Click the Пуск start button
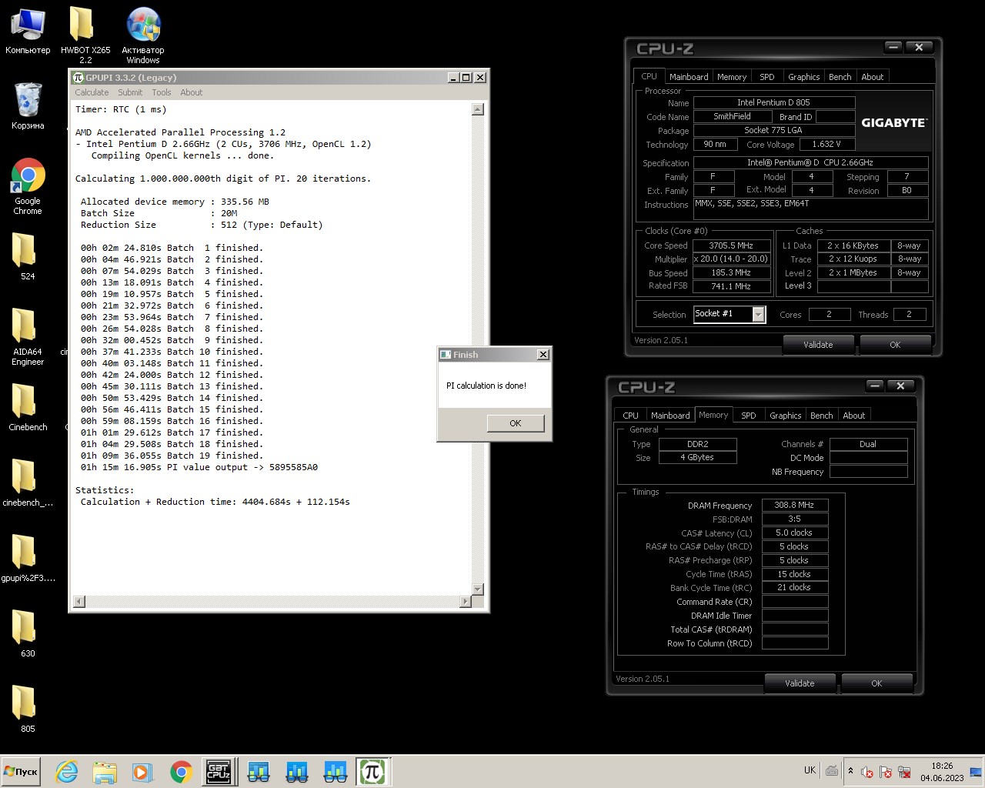Screen dimensions: 985x788 (x=22, y=771)
